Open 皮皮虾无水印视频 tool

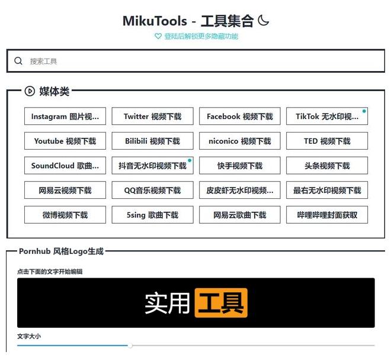click(240, 190)
